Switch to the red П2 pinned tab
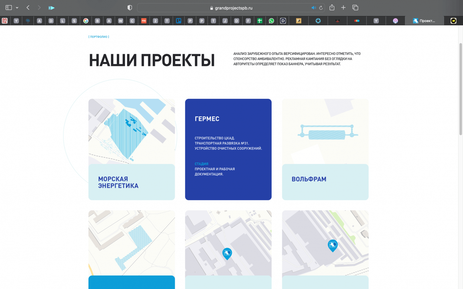This screenshot has width=463, height=289. [5, 21]
